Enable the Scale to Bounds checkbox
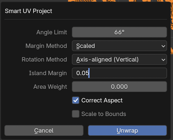This screenshot has width=173, height=140. point(76,114)
